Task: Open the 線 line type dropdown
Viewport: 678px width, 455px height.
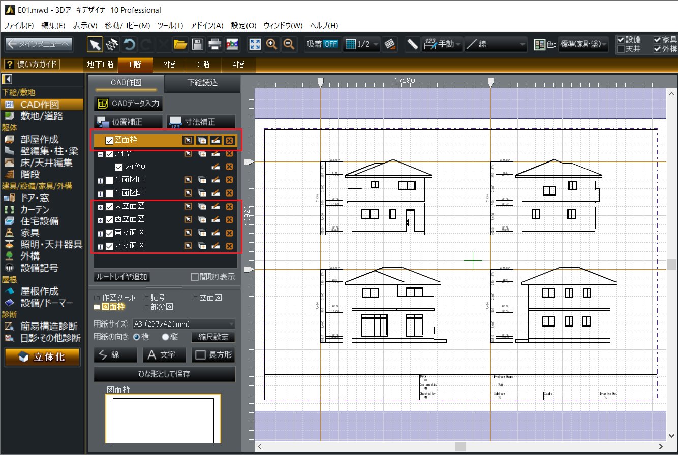Action: pos(496,44)
